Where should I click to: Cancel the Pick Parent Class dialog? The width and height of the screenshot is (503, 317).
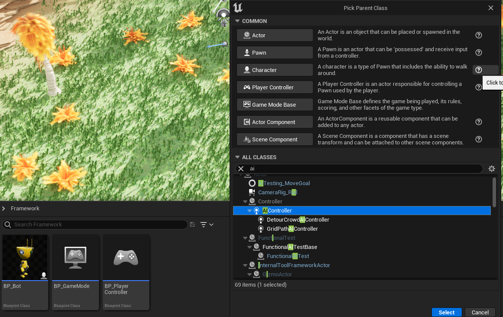tap(480, 312)
